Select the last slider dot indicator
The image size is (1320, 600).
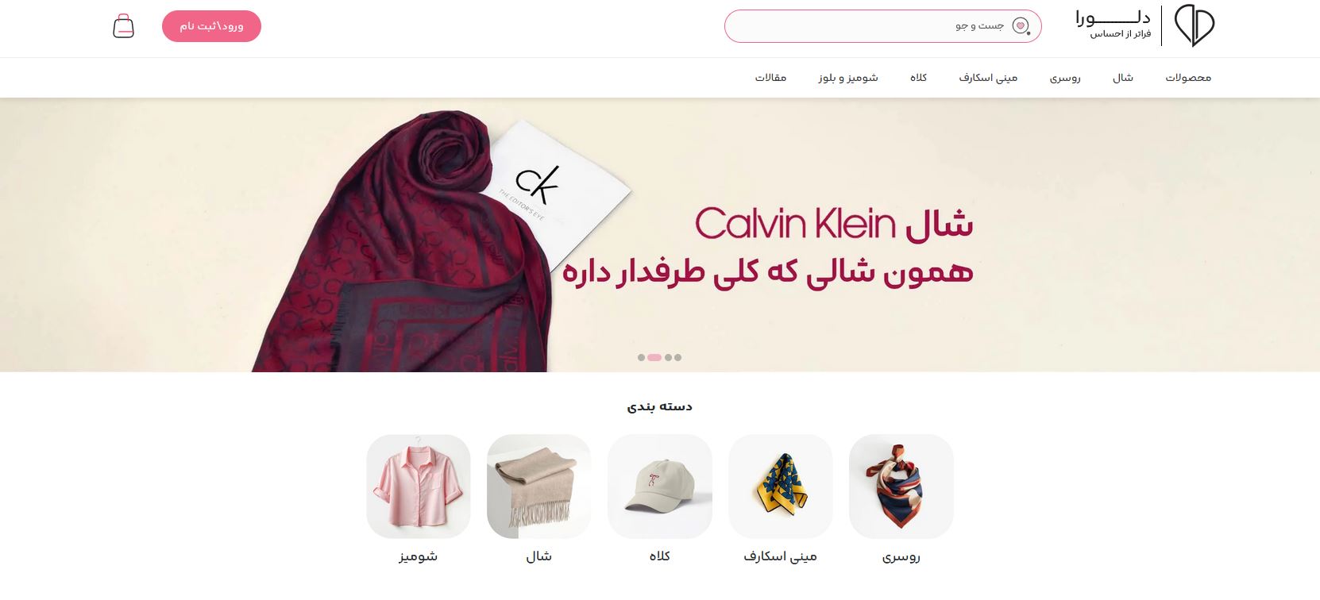tap(677, 357)
